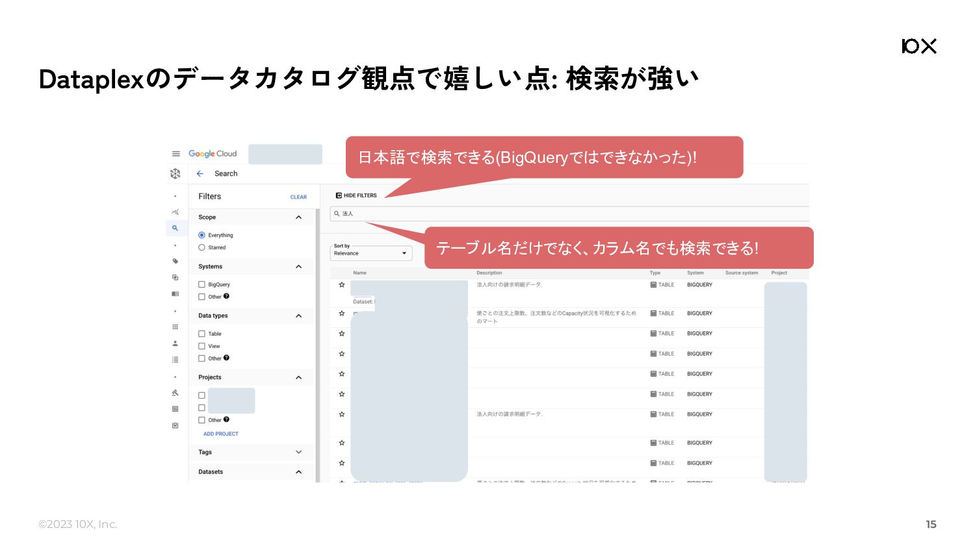975x548 pixels.
Task: Open the hamburger navigation menu
Action: (175, 154)
